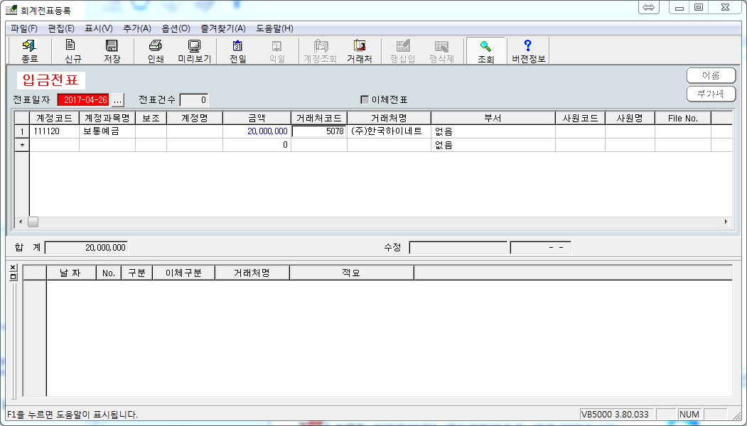Open date picker beside 전표일자 field
747x426 pixels.
coord(118,100)
